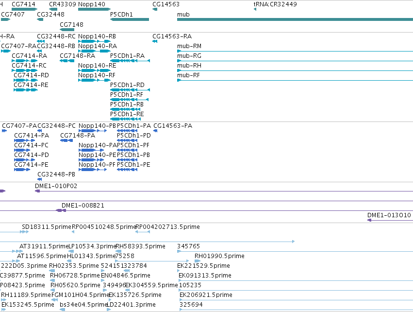Select the DME1-008B21 clone label
The width and height of the screenshot is (413, 312).
(83, 206)
